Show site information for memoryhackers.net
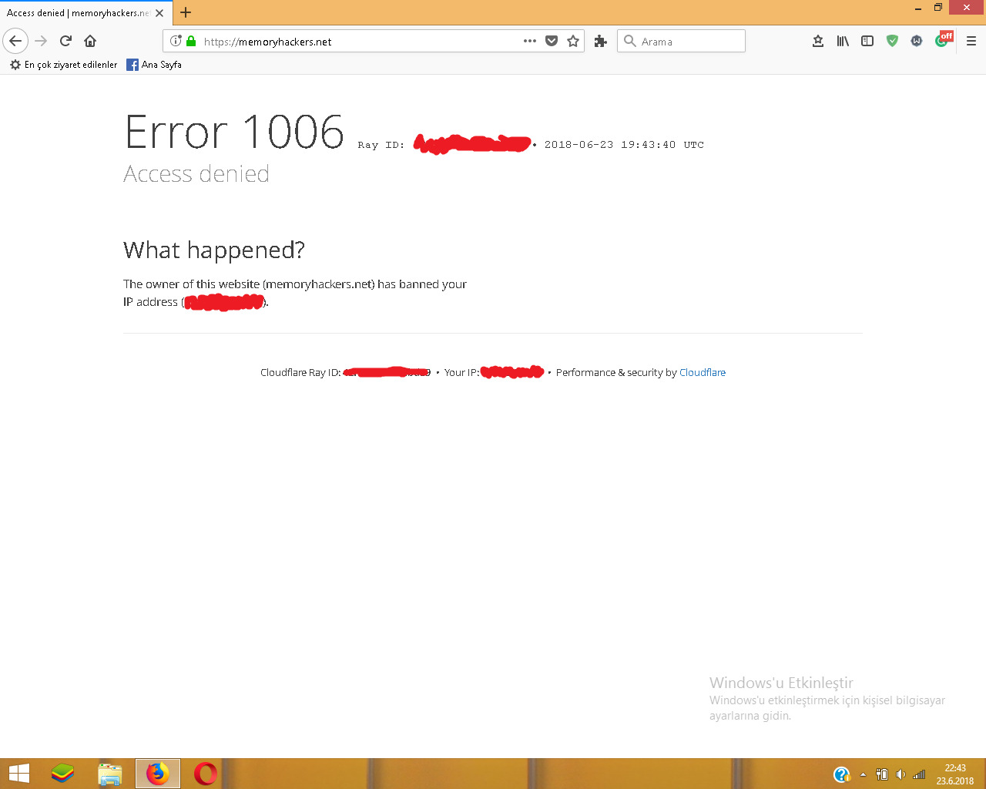This screenshot has height=789, width=986. [176, 41]
